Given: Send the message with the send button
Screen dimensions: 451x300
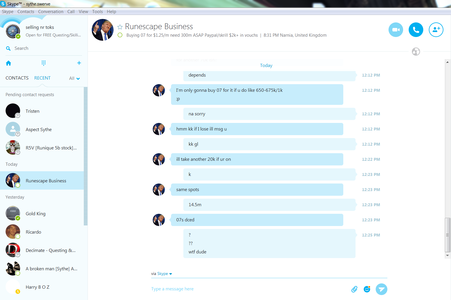Looking at the screenshot, I should [381, 289].
